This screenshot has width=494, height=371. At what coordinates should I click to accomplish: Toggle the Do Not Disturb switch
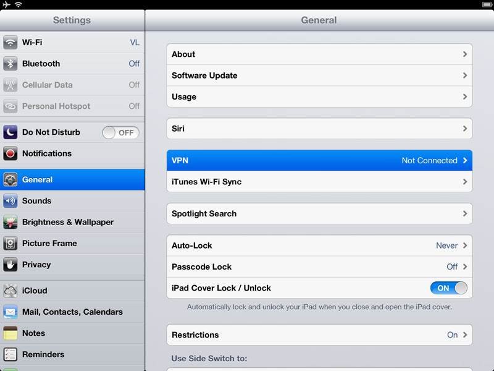point(120,132)
